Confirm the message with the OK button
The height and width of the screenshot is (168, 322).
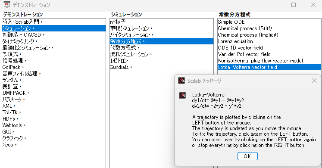(247, 156)
